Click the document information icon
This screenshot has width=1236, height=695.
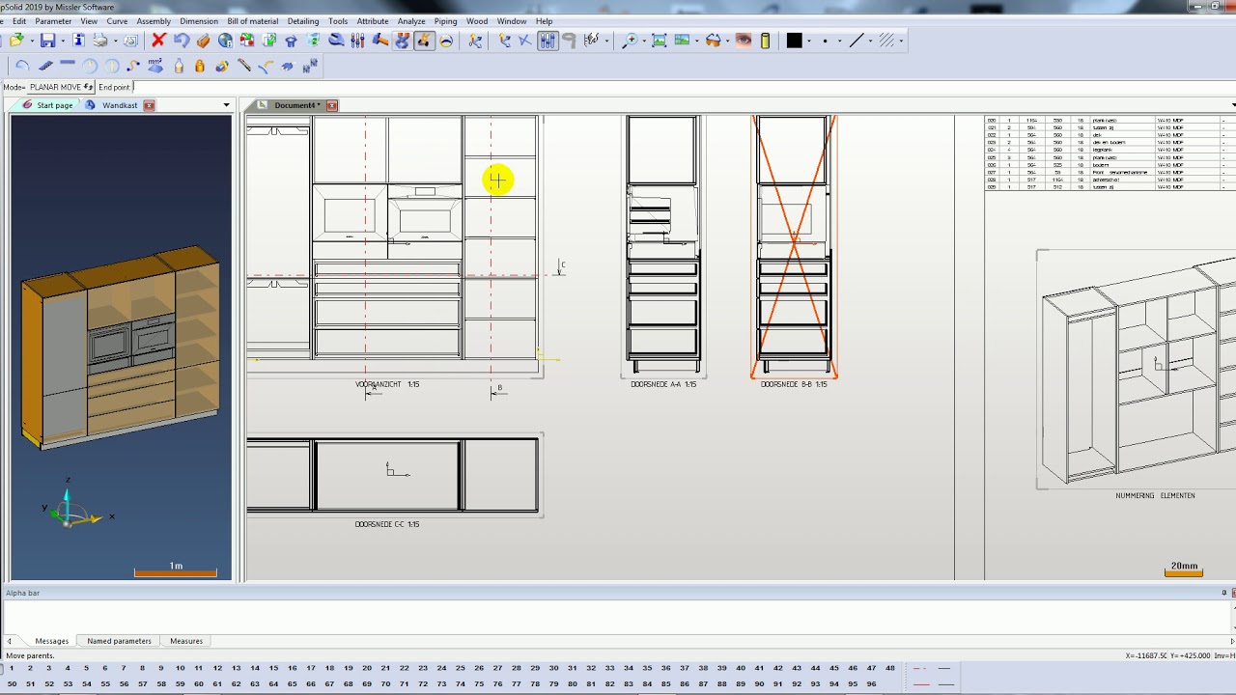point(78,41)
